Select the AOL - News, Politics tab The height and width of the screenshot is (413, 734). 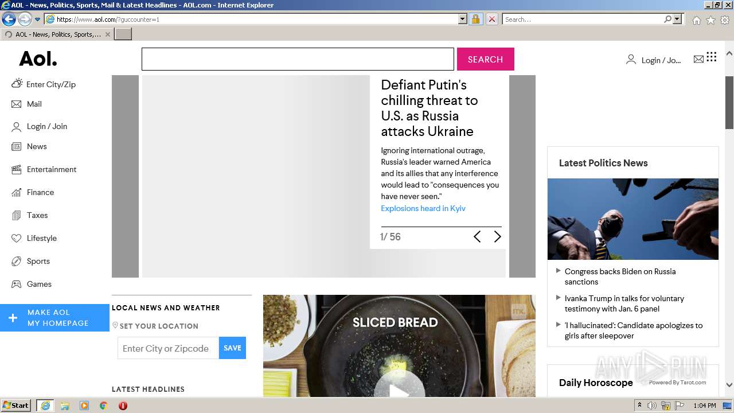(57, 34)
